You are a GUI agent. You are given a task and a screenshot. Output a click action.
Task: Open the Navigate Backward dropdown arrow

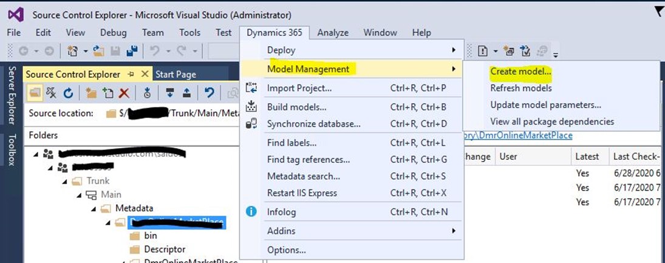click(x=36, y=52)
